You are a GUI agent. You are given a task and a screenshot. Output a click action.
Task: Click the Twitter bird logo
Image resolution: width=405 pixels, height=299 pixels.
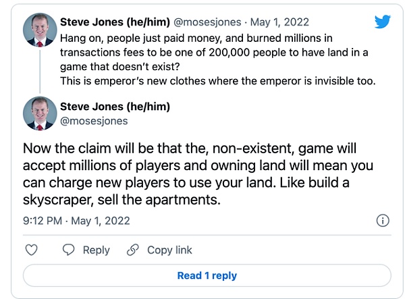[383, 22]
